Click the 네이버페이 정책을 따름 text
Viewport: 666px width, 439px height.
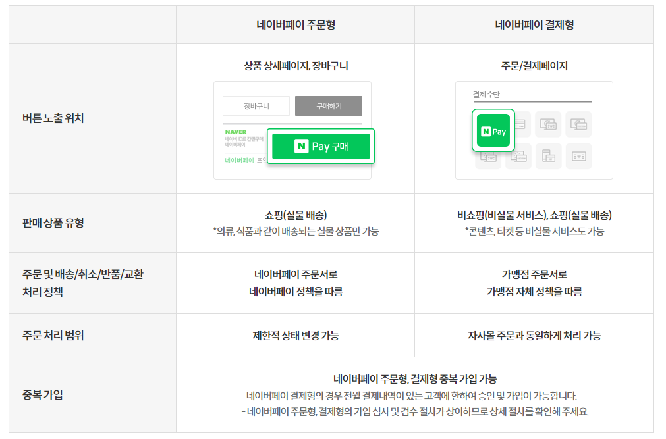pos(296,292)
